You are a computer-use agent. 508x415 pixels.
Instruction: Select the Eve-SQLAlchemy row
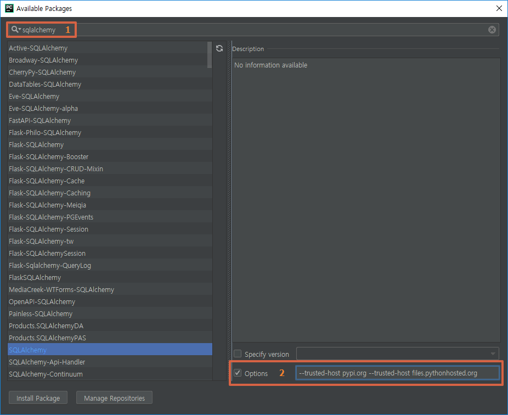click(110, 96)
